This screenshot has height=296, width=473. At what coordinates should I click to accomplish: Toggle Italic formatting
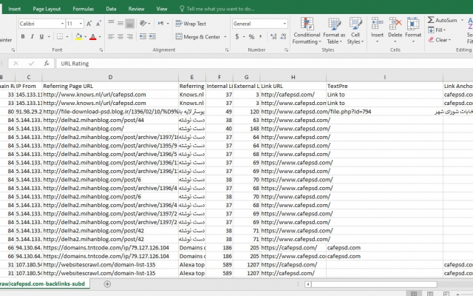click(x=33, y=37)
